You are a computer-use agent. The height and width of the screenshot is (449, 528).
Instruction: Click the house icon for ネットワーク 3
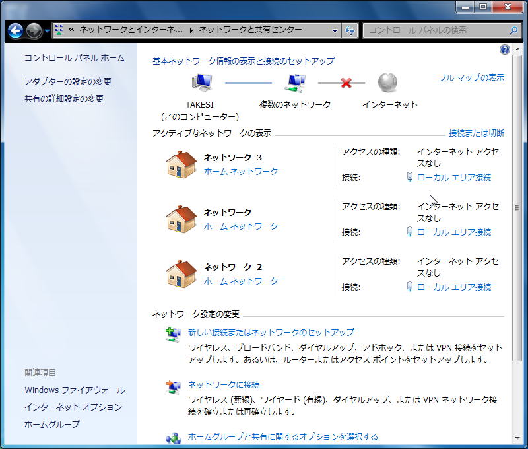[181, 164]
